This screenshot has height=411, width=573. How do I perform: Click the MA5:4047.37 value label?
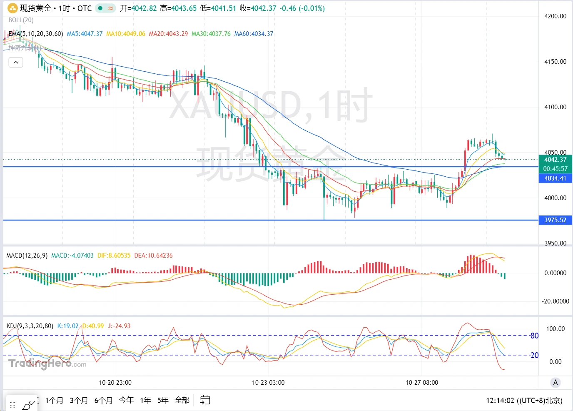pyautogui.click(x=85, y=34)
